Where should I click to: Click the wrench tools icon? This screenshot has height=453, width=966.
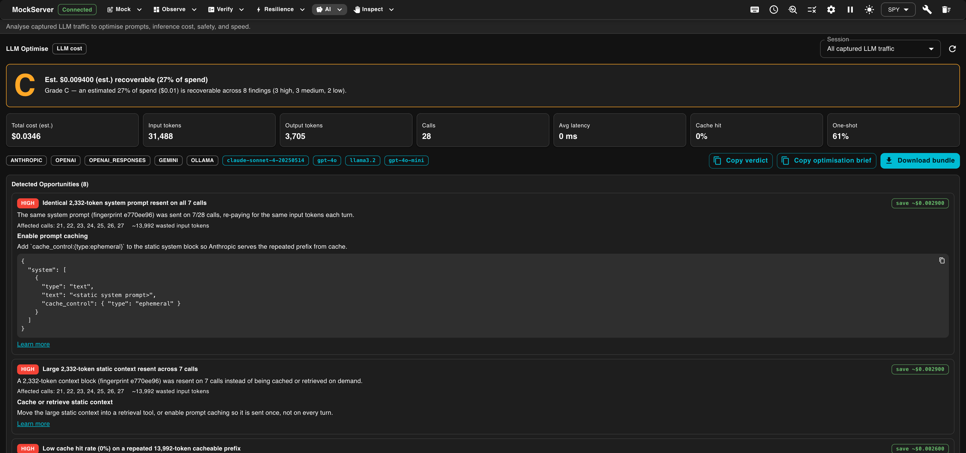(927, 10)
